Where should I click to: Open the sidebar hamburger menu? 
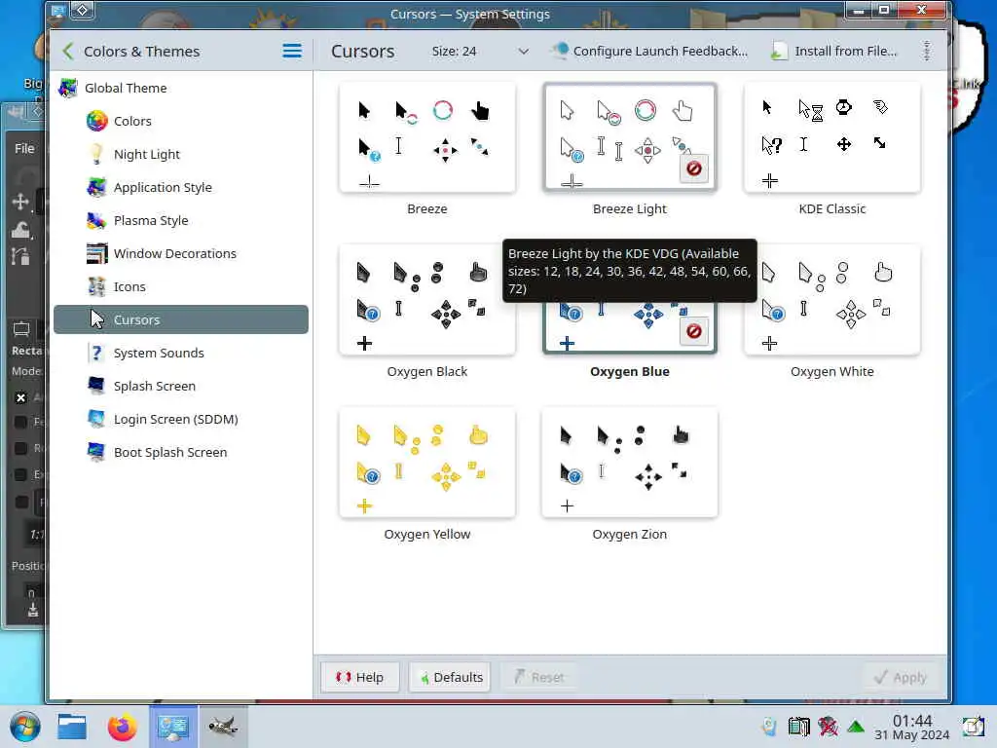[x=292, y=51]
